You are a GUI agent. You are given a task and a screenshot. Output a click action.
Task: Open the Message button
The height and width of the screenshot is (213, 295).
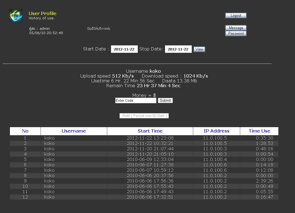[x=236, y=28]
